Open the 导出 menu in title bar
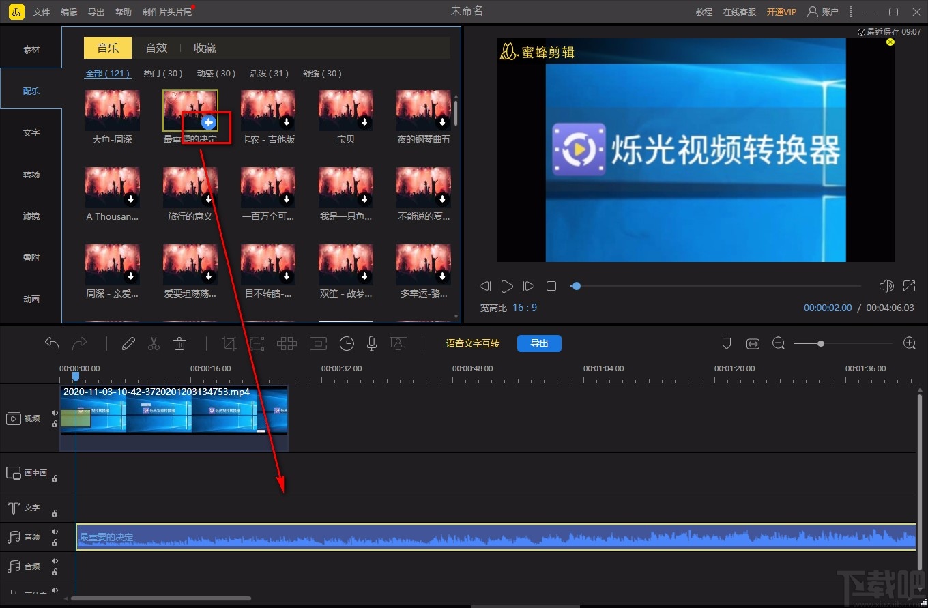928x608 pixels. 96,12
